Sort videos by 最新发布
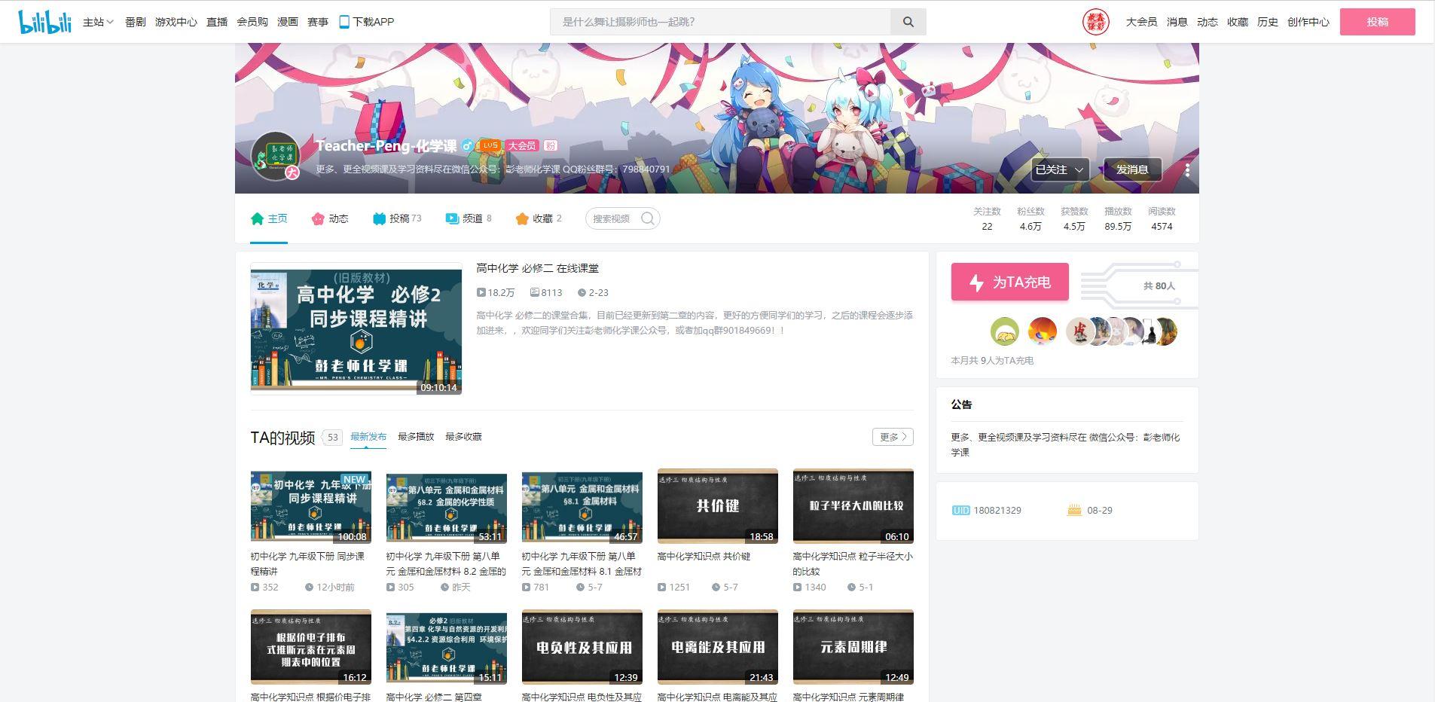Image resolution: width=1435 pixels, height=702 pixels. (368, 436)
